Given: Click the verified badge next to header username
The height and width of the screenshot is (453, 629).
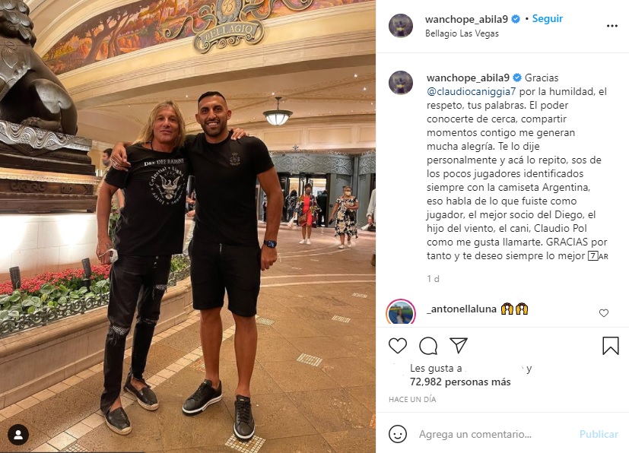Looking at the screenshot, I should click(x=516, y=19).
